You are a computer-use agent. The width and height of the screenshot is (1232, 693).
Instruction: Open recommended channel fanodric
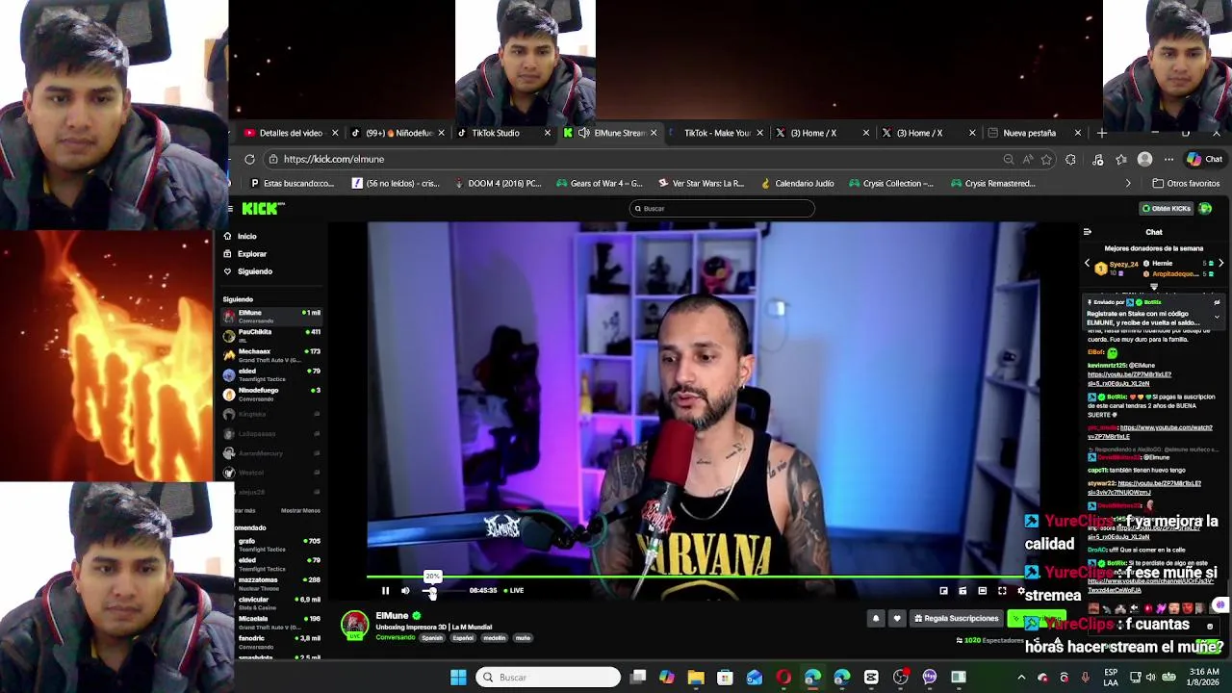pyautogui.click(x=277, y=641)
